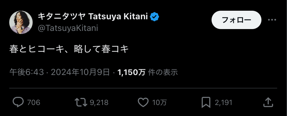Screen dimensions: 287x116
Task: Open the キタニタツヤ Tatsuya Kitani display name
Action: coord(93,17)
